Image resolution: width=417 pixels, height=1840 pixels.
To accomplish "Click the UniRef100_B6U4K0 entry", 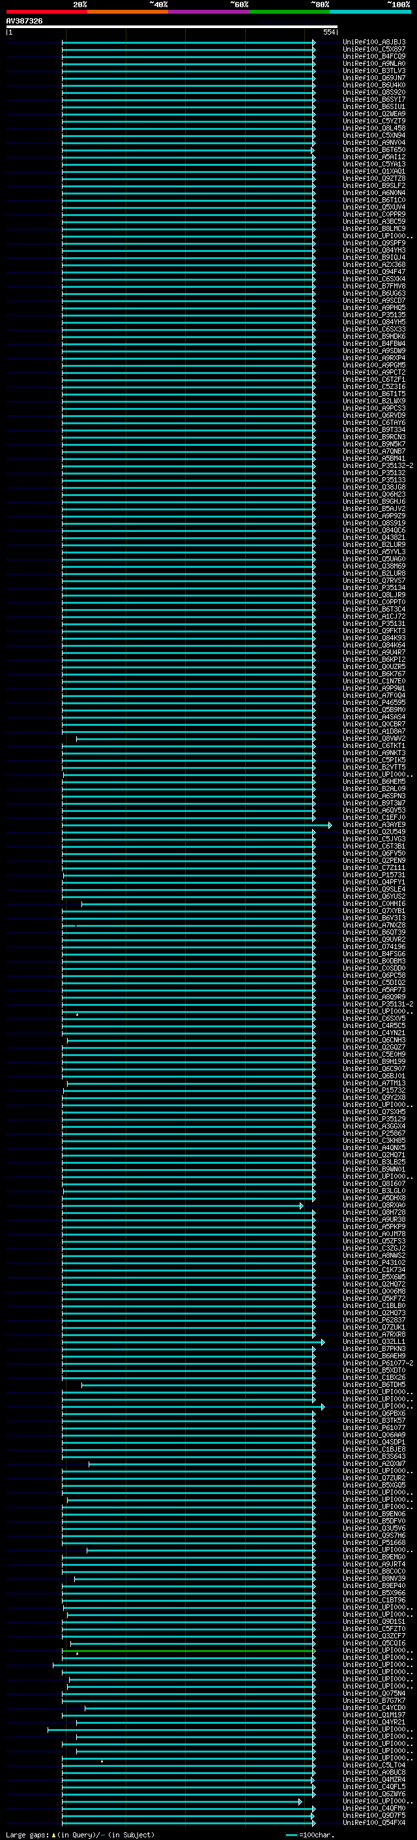I will (374, 85).
